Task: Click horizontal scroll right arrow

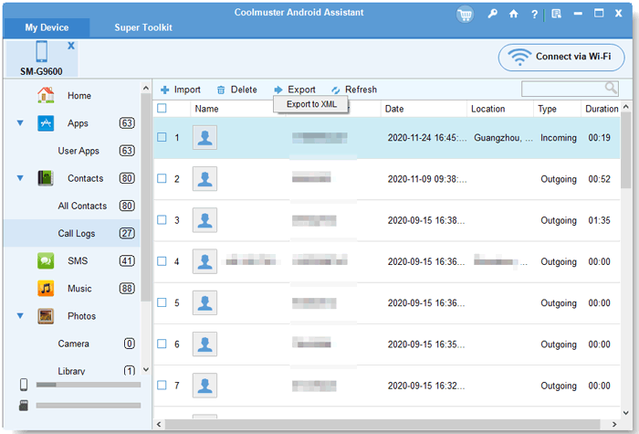Action: (x=614, y=424)
